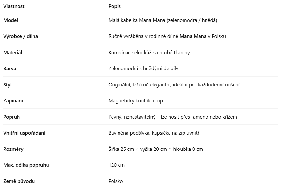Click 'Magnetický knoflík + zip' value
The width and height of the screenshot is (282, 190).
coord(136,101)
